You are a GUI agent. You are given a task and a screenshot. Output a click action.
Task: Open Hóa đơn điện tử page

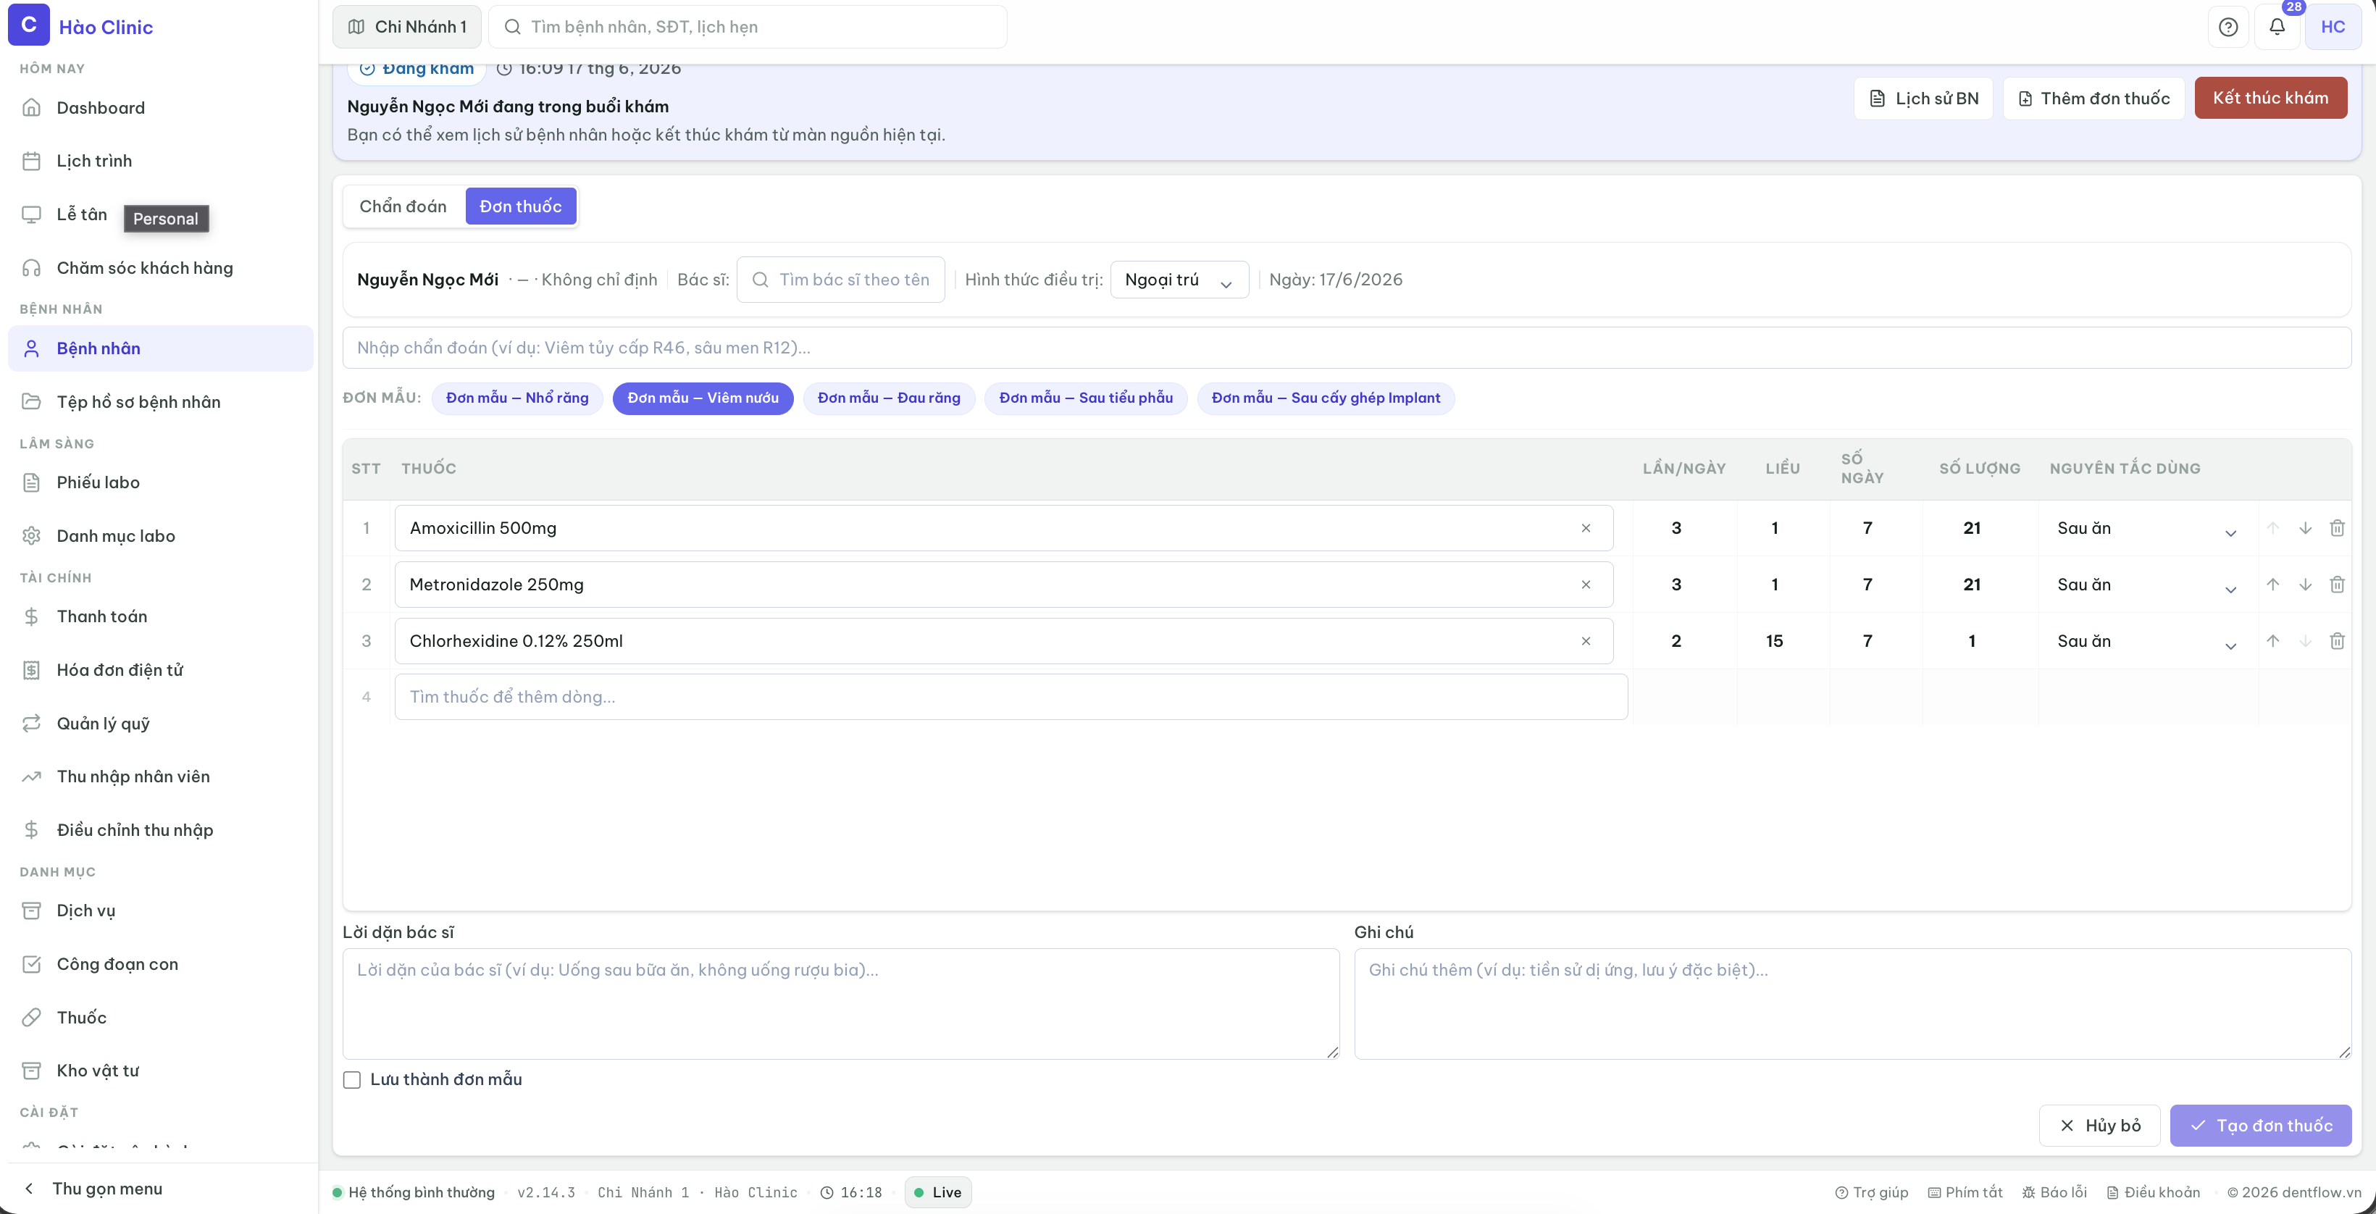click(161, 670)
